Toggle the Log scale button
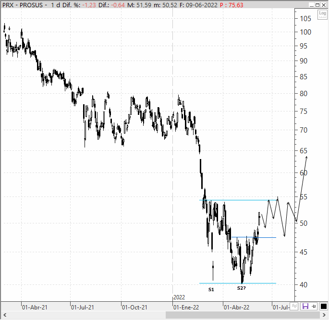 (322, 14)
